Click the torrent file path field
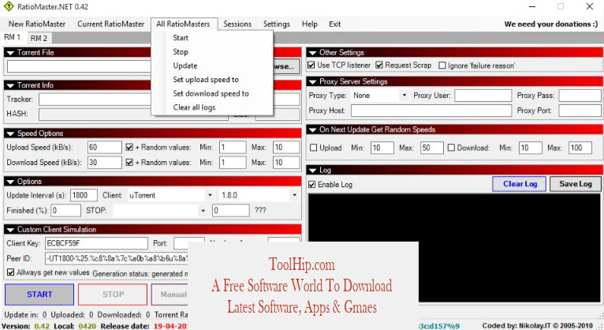This screenshot has height=330, width=604. point(79,66)
